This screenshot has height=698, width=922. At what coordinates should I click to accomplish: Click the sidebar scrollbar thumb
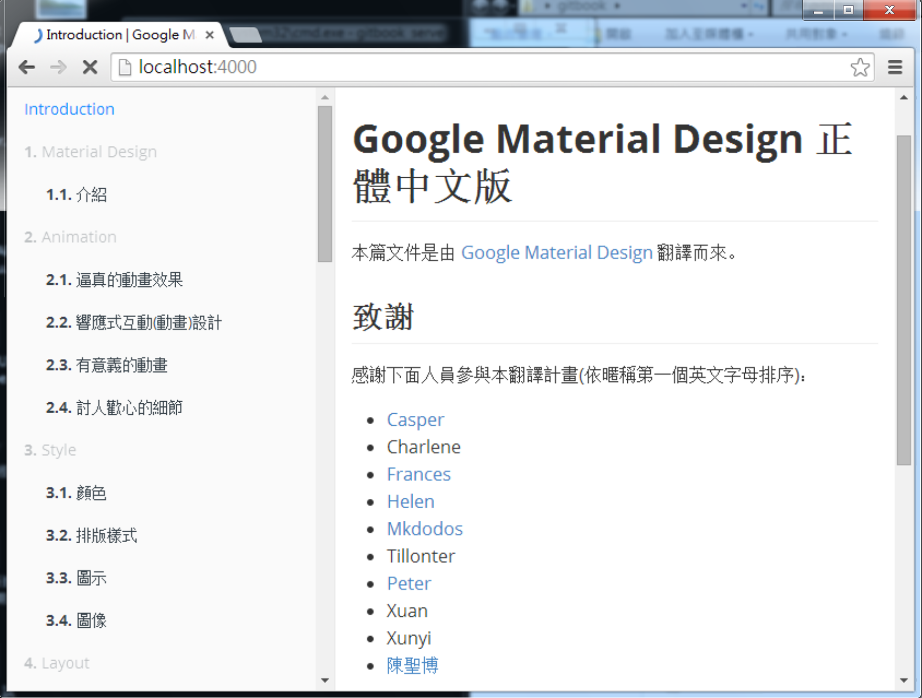tap(325, 184)
